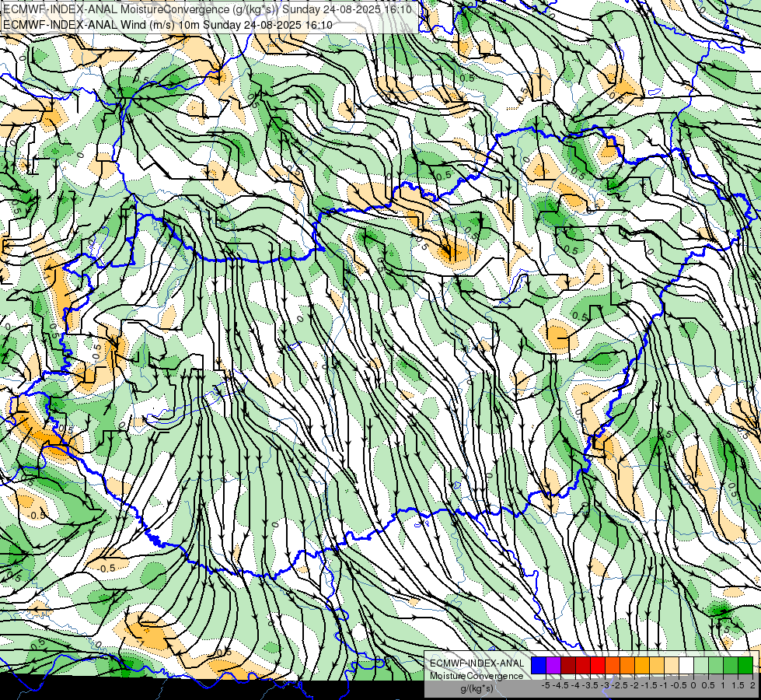
Task: Click the MoistureConvergence title line at top
Action: click(x=208, y=9)
